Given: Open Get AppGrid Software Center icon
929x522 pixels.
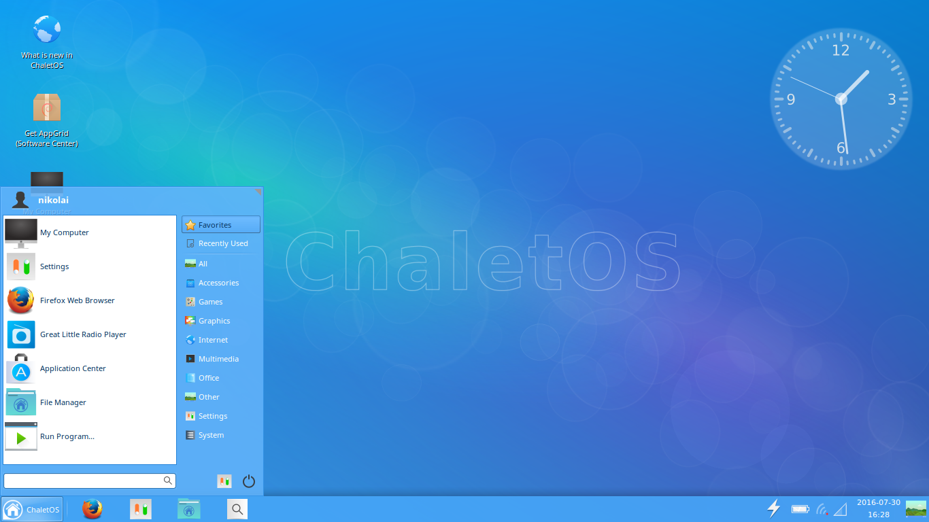Looking at the screenshot, I should 47,109.
